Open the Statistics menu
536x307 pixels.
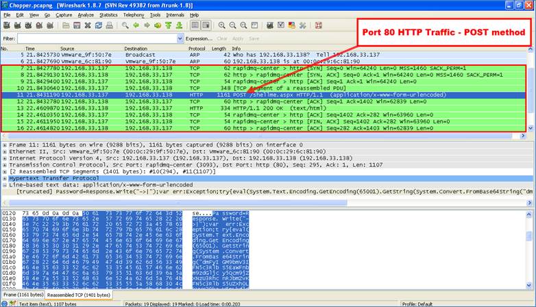108,15
